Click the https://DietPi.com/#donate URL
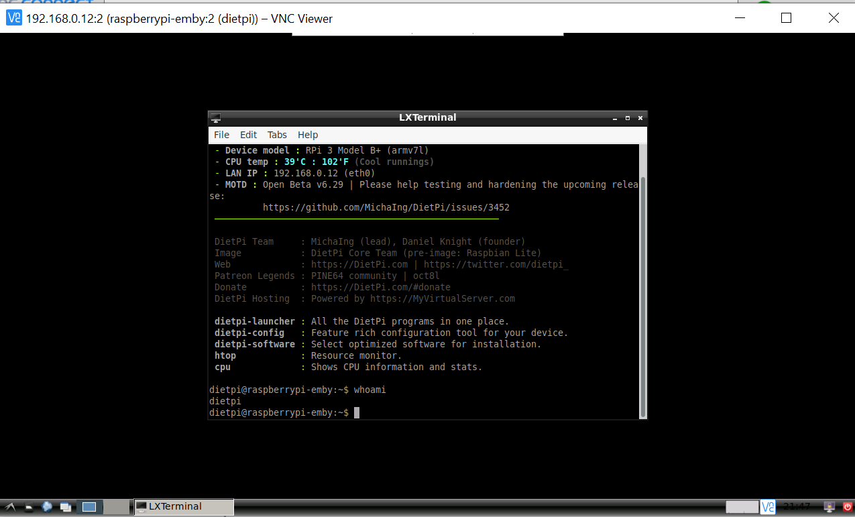This screenshot has height=517, width=855. 381,287
